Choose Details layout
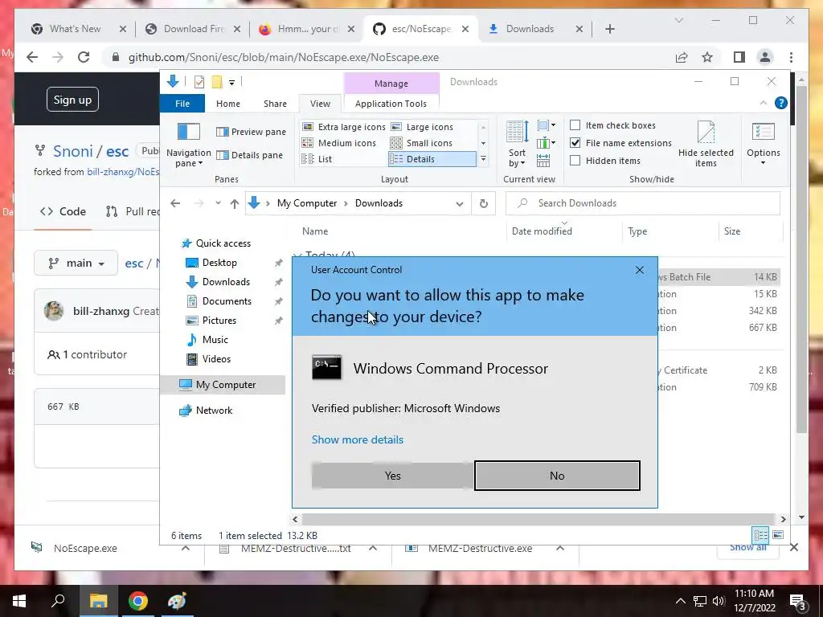Image resolution: width=823 pixels, height=617 pixels. (x=432, y=159)
